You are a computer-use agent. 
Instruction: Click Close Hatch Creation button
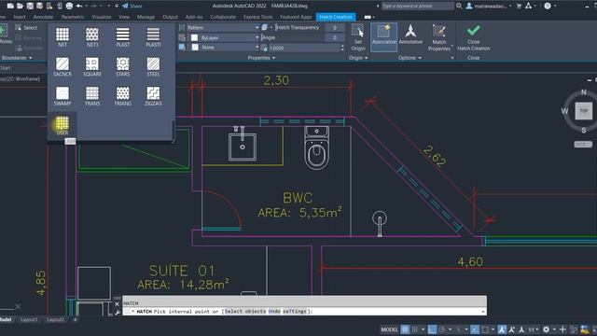click(474, 37)
